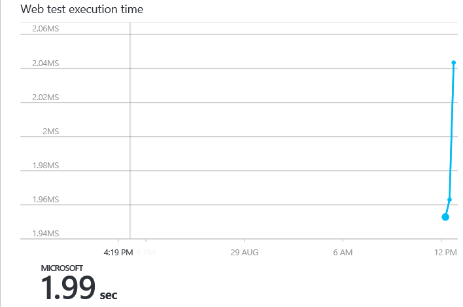Viewport: 463px width, 307px height.
Task: Click the 2.02MS y-axis label
Action: coord(46,98)
